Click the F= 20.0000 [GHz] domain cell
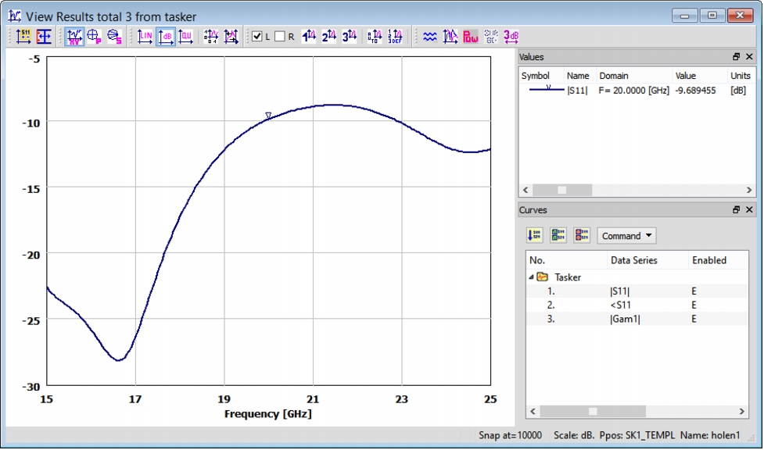 [634, 91]
